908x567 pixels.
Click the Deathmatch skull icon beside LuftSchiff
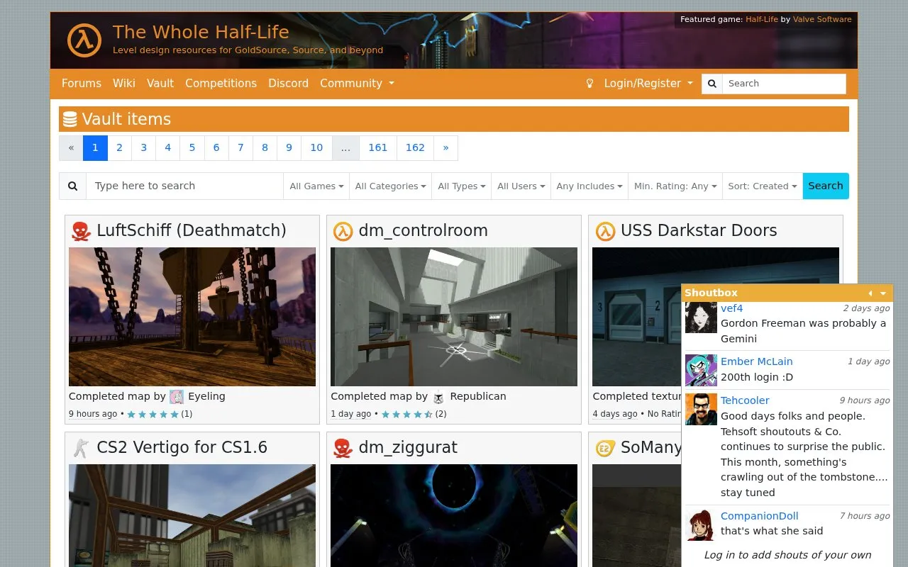pos(82,231)
